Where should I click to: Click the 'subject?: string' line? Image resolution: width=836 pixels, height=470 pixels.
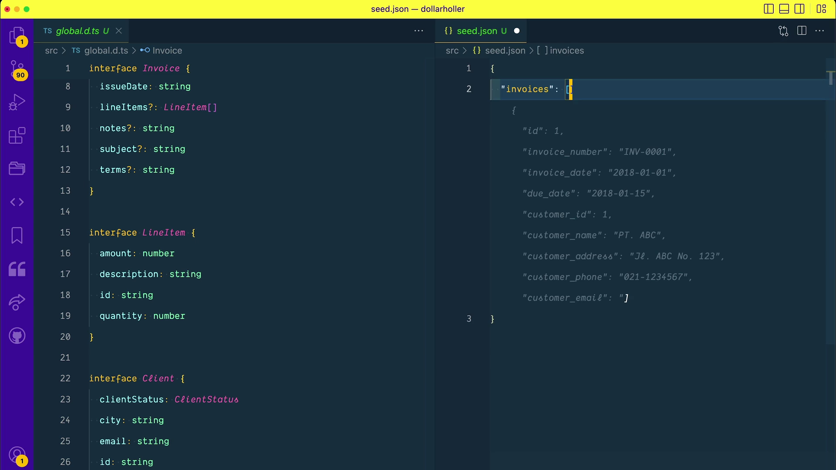tap(142, 149)
